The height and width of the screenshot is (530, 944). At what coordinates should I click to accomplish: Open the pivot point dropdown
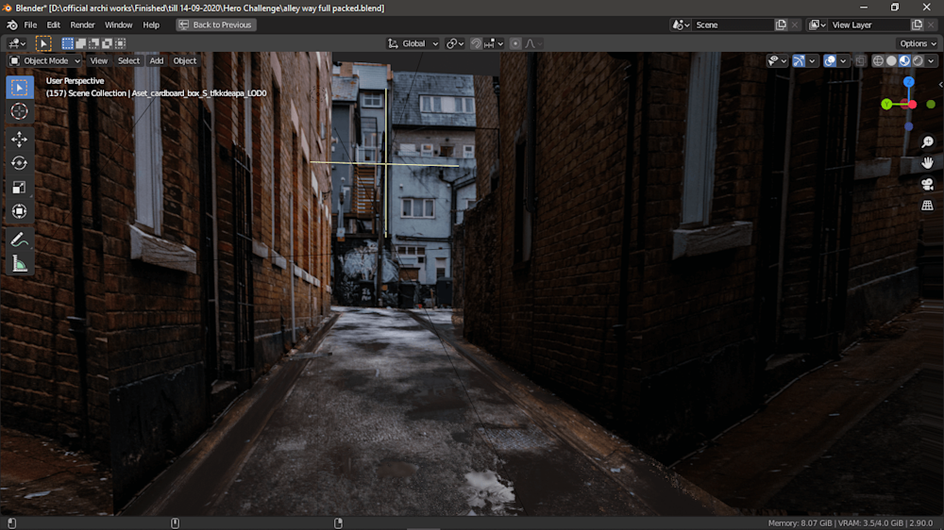pyautogui.click(x=455, y=43)
